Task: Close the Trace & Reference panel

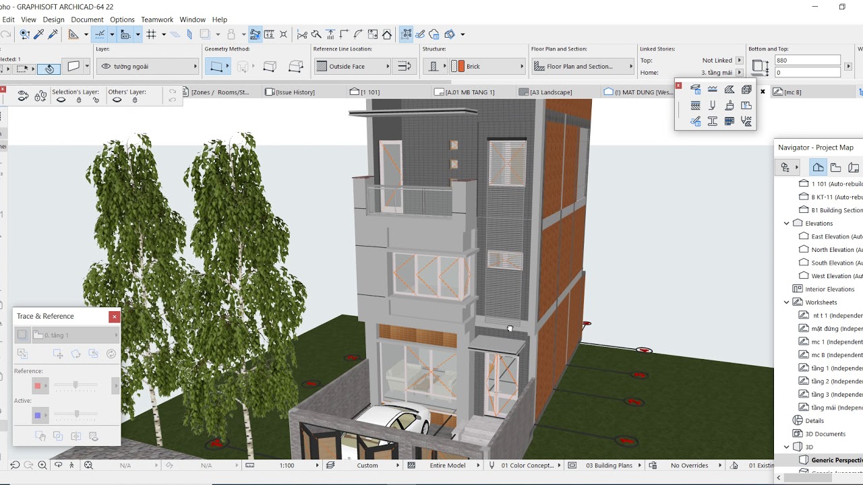Action: click(x=114, y=316)
